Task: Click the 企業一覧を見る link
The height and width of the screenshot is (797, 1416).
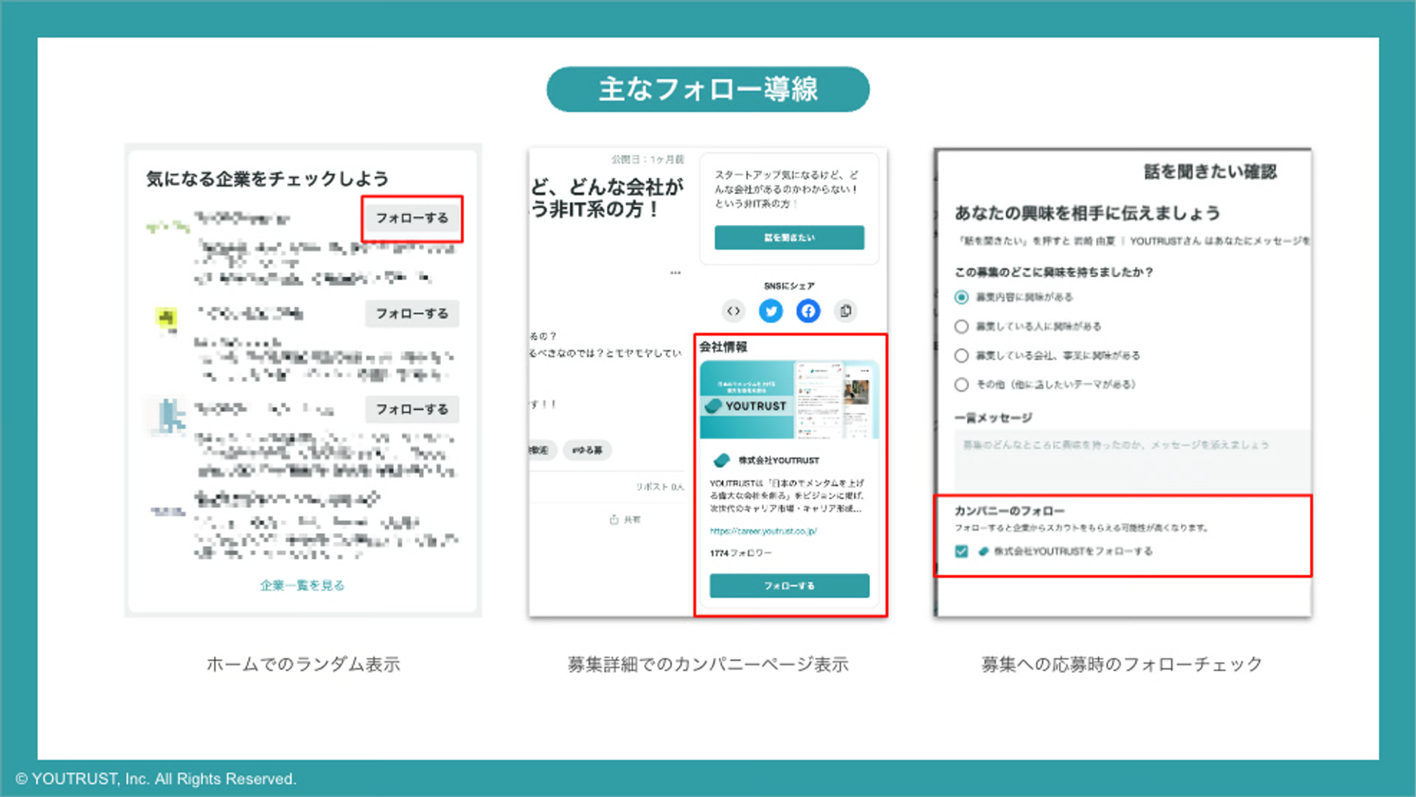Action: pyautogui.click(x=302, y=585)
